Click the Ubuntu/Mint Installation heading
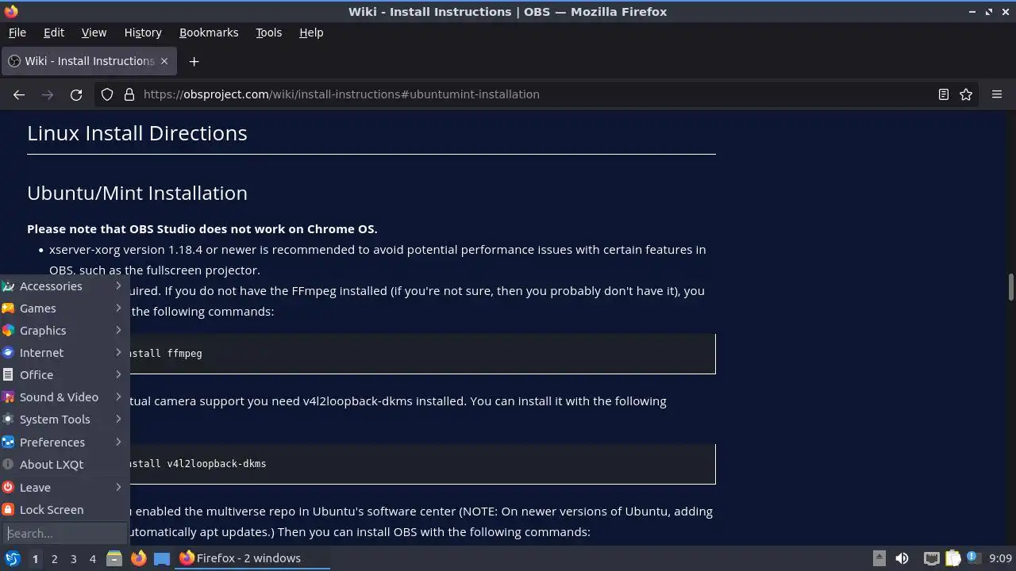 (137, 193)
